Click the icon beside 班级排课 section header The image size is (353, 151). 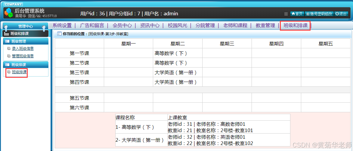[8, 65]
